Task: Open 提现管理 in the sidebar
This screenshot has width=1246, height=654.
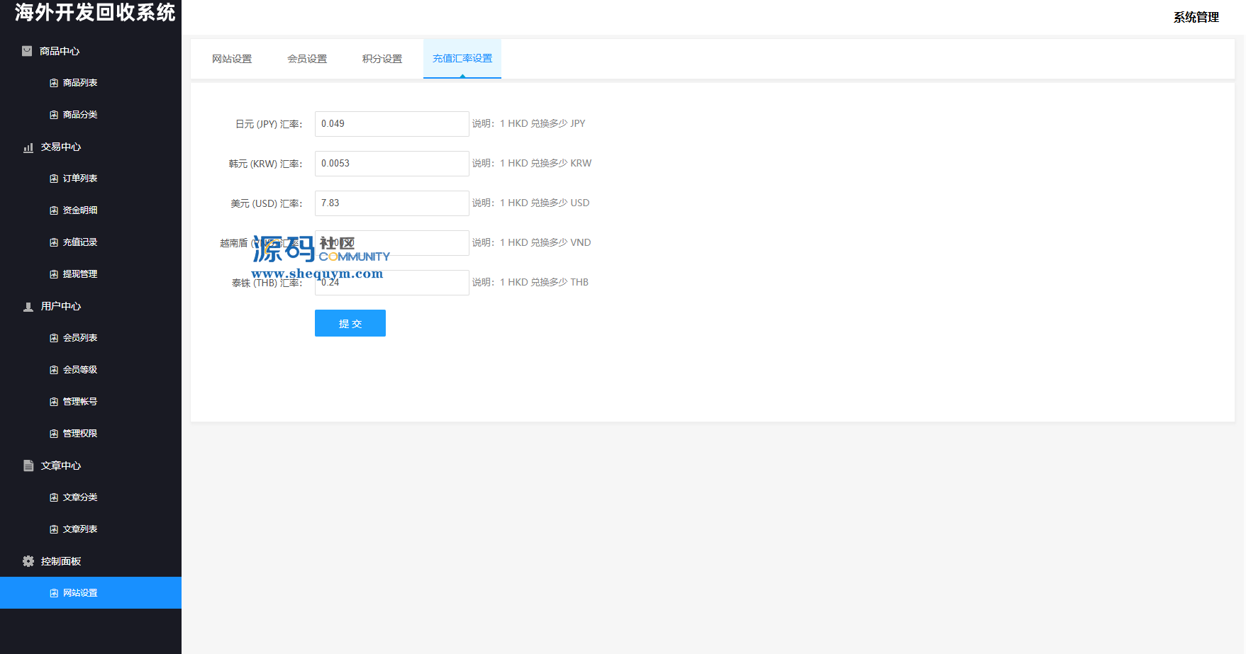Action: pyautogui.click(x=80, y=274)
